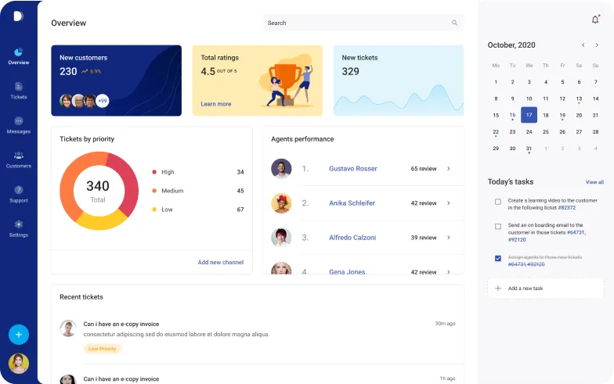Click Gustavo Rosser's avatar
614x384 pixels.
(281, 169)
